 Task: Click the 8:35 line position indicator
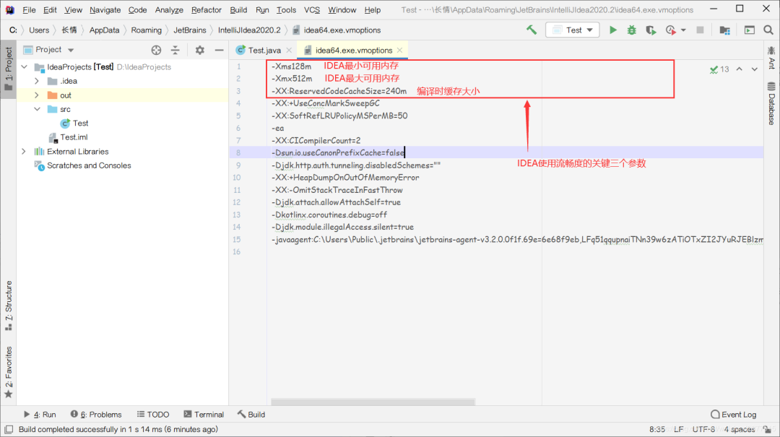coord(656,429)
